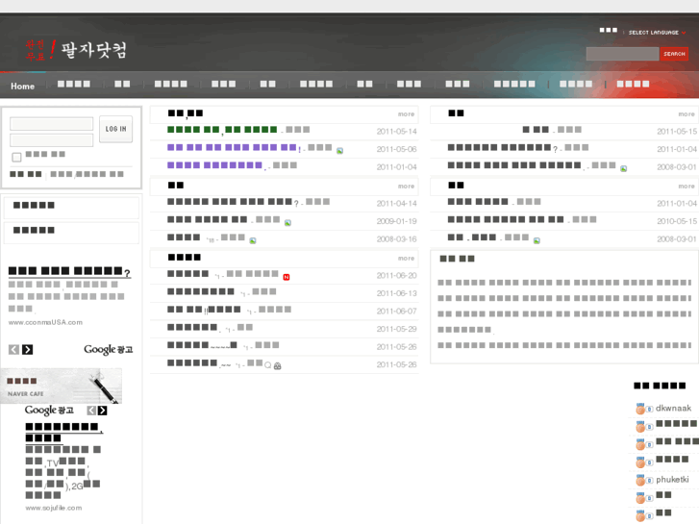Focus the search input beside SEARCH

pos(622,54)
